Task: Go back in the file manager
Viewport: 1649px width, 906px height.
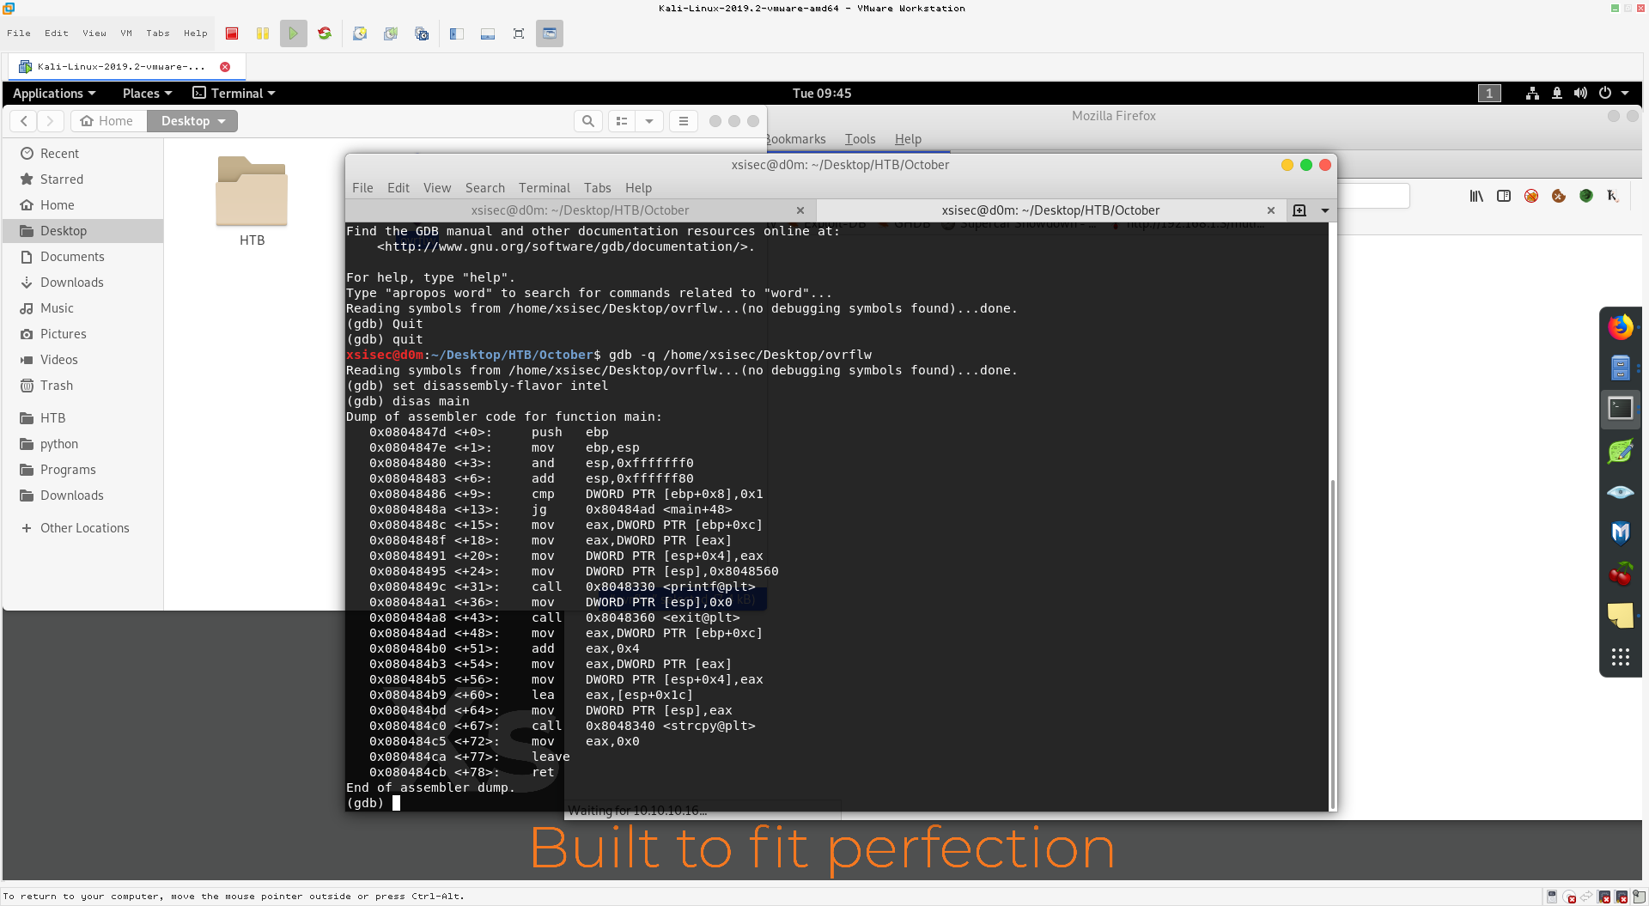Action: [24, 121]
